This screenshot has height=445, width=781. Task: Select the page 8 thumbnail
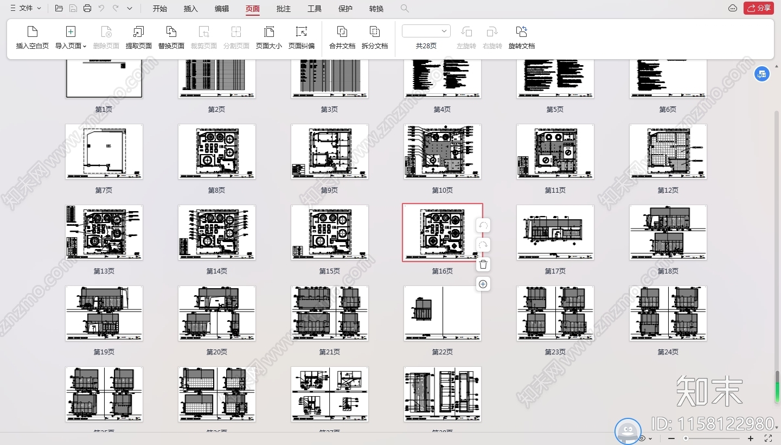(x=217, y=151)
